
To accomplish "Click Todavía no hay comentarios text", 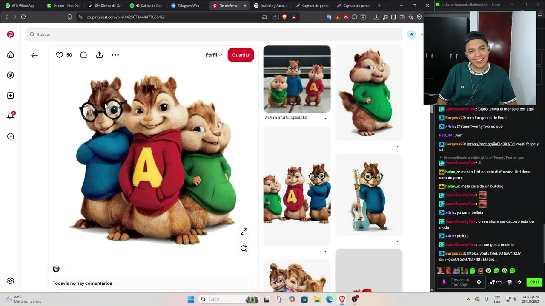I will point(82,283).
